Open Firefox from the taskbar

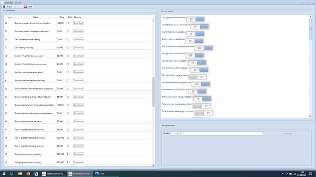click(x=28, y=174)
